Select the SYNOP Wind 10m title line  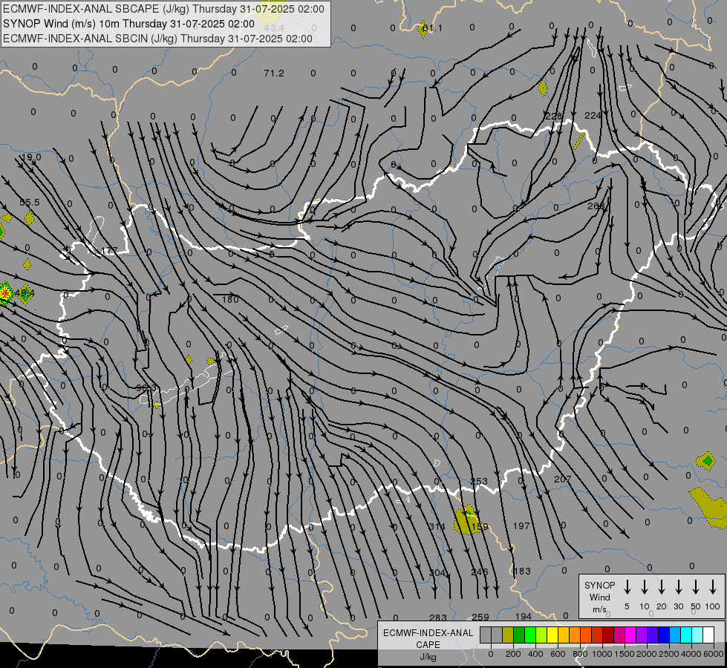coord(128,24)
